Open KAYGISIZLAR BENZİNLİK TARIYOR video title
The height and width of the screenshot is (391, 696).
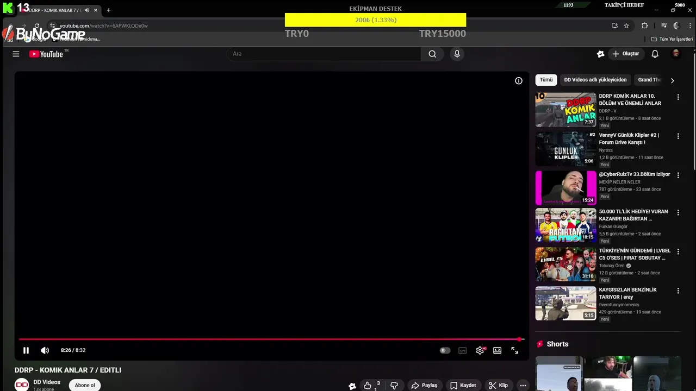[627, 293]
